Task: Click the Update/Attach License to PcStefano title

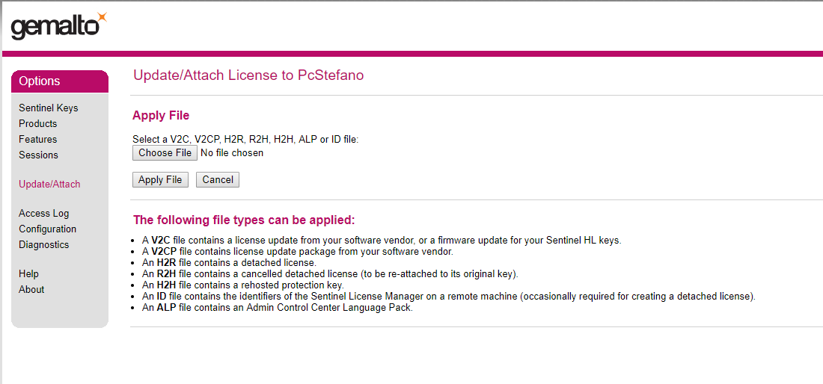Action: [248, 75]
